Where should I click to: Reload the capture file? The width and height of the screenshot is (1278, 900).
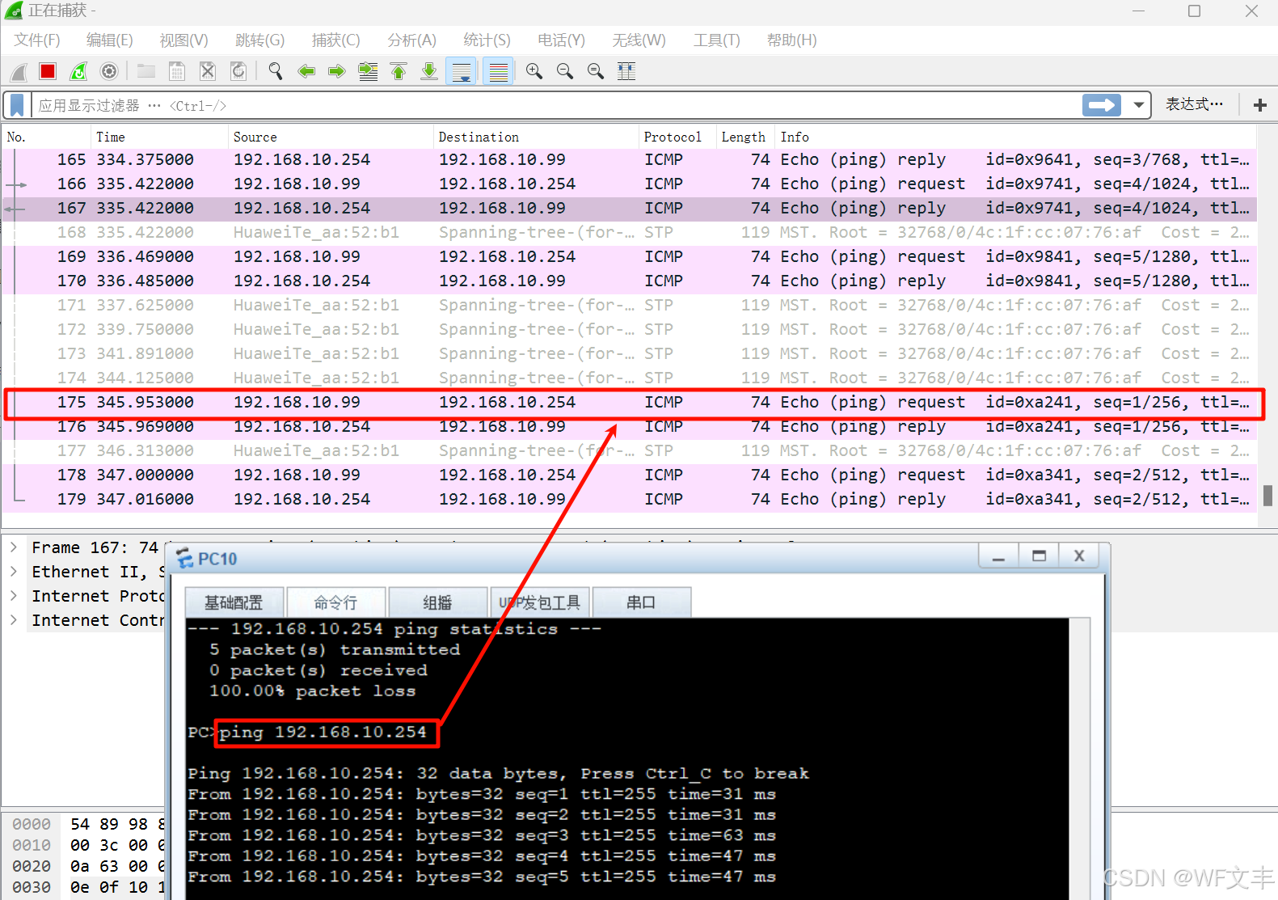pyautogui.click(x=238, y=72)
